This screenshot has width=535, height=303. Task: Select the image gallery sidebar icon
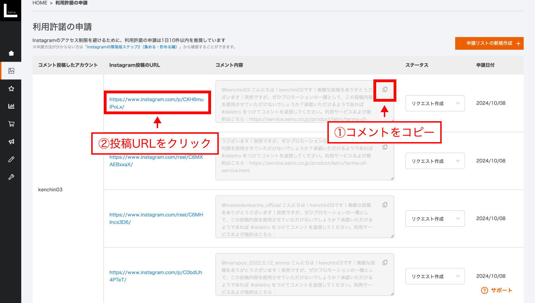(x=11, y=71)
